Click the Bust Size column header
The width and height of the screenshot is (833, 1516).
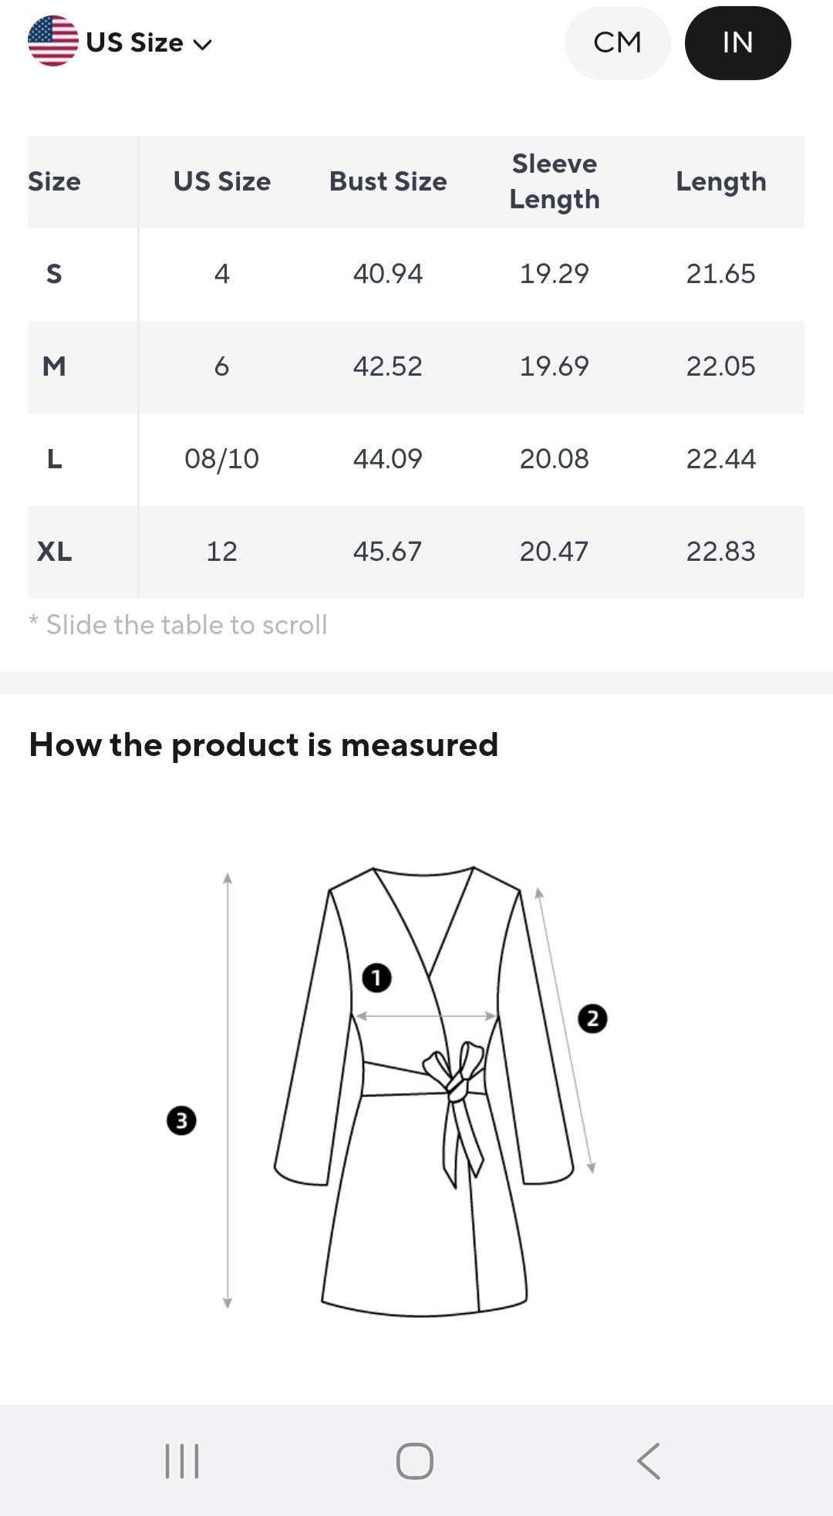[x=388, y=181]
